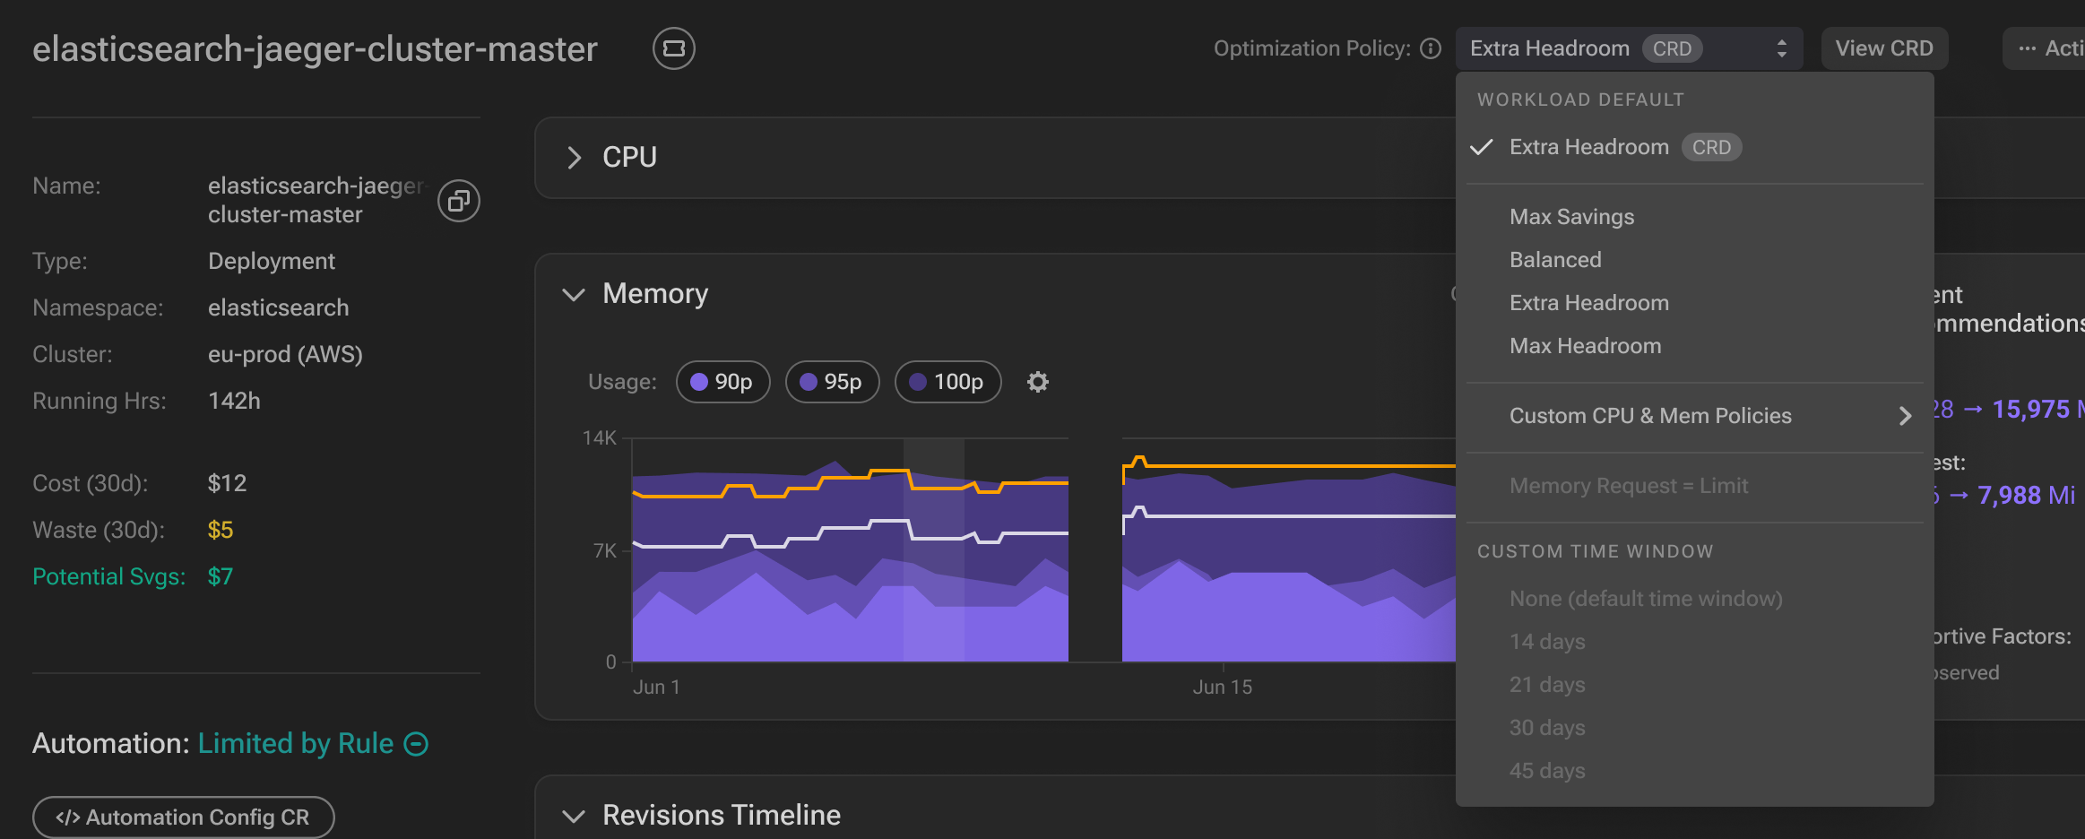This screenshot has height=839, width=2085.
Task: Click the Limited by Rule automation link
Action: [296, 744]
